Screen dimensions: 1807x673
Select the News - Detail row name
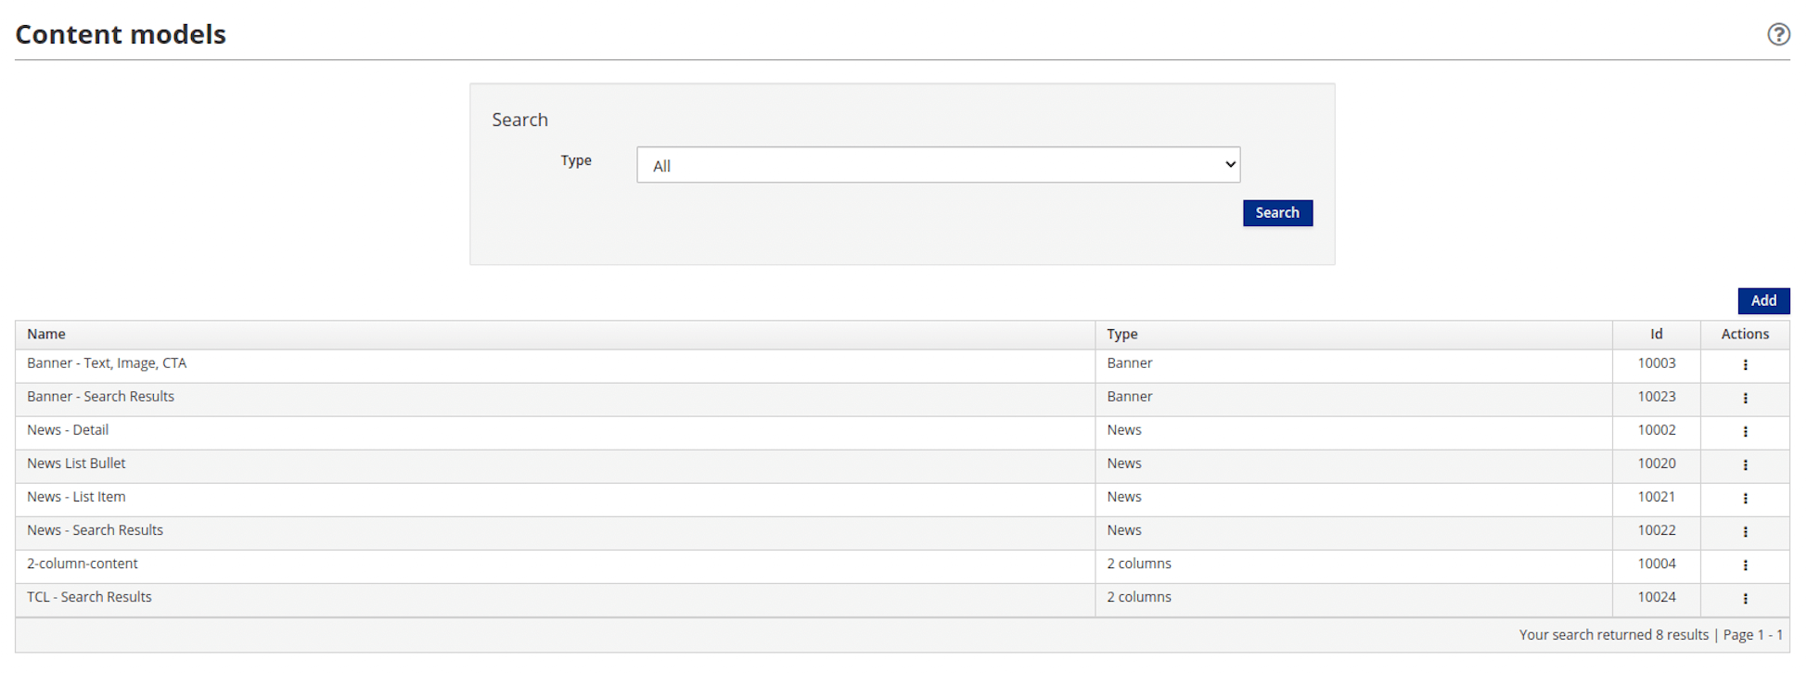tap(68, 430)
